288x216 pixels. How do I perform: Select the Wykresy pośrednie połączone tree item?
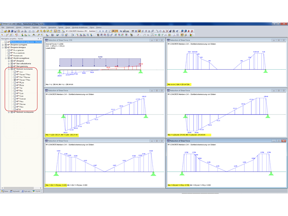[x=26, y=42]
